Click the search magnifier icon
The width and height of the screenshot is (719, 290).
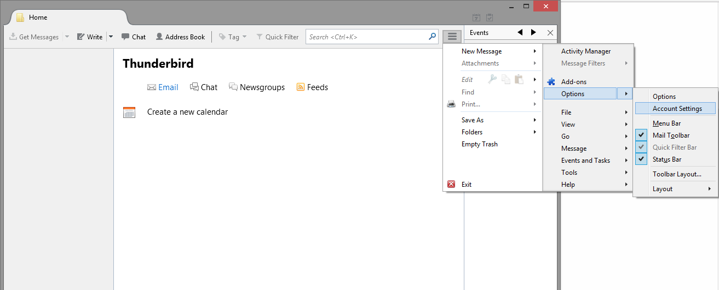432,37
